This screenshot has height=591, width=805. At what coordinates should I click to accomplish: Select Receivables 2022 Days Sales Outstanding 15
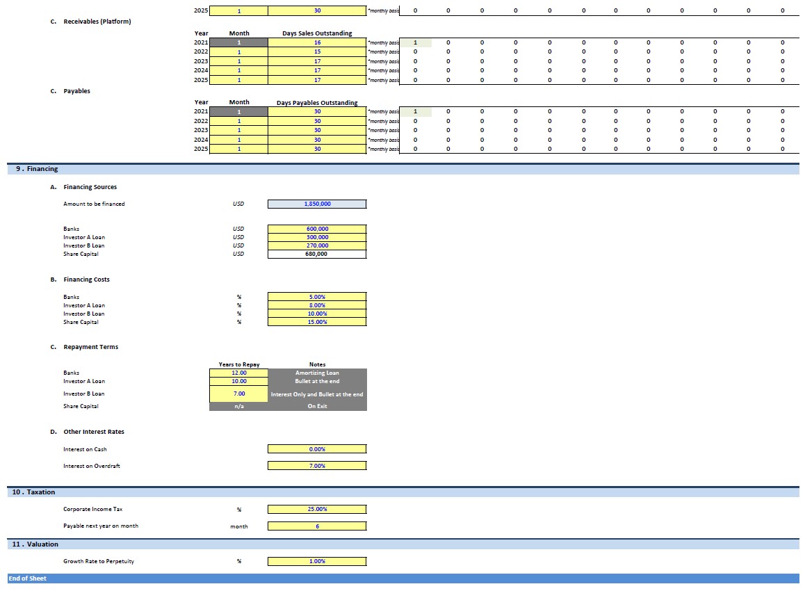[x=317, y=52]
